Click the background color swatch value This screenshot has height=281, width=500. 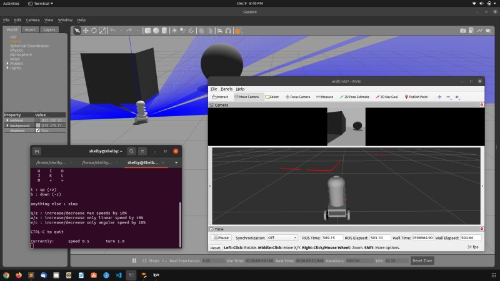(x=38, y=126)
